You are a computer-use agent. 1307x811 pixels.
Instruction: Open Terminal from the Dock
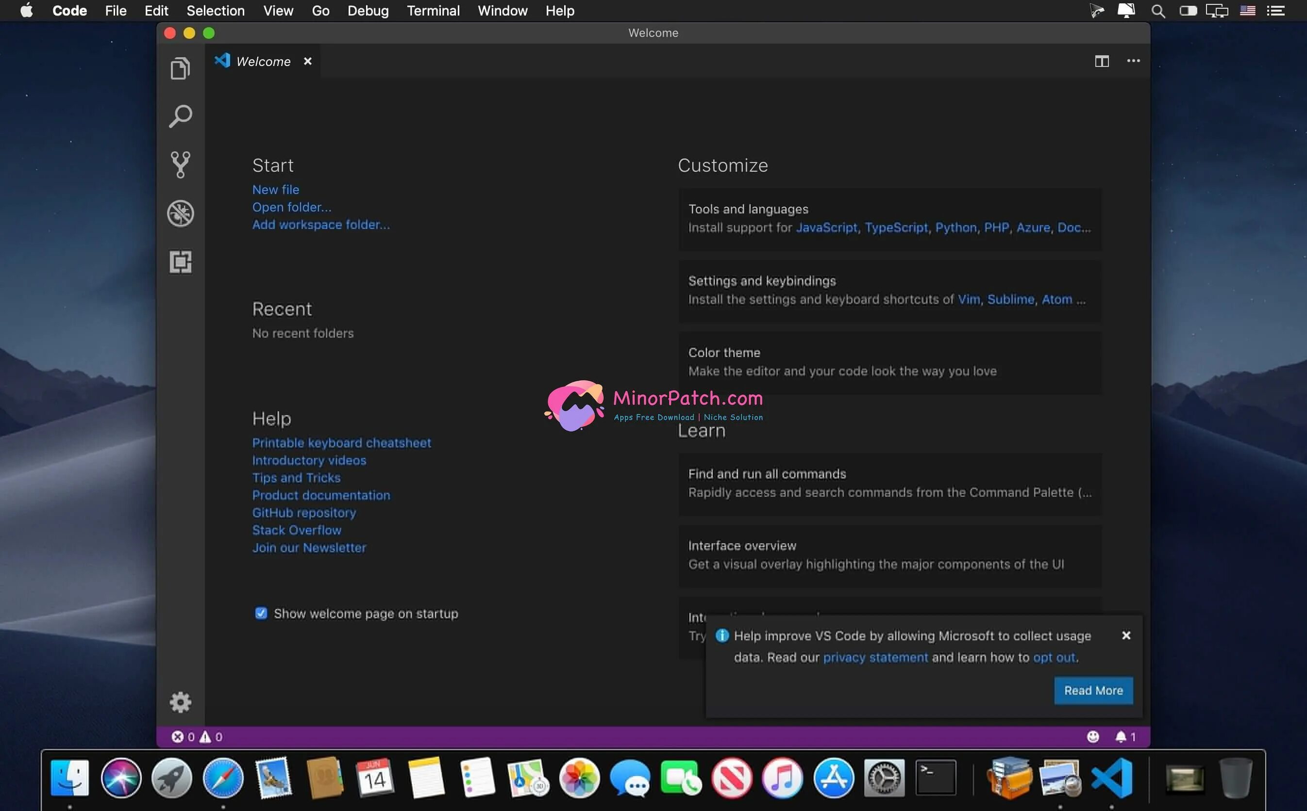coord(936,777)
